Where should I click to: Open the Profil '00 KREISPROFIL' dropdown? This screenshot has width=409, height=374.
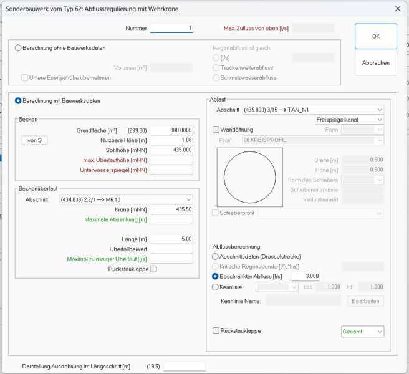313,140
